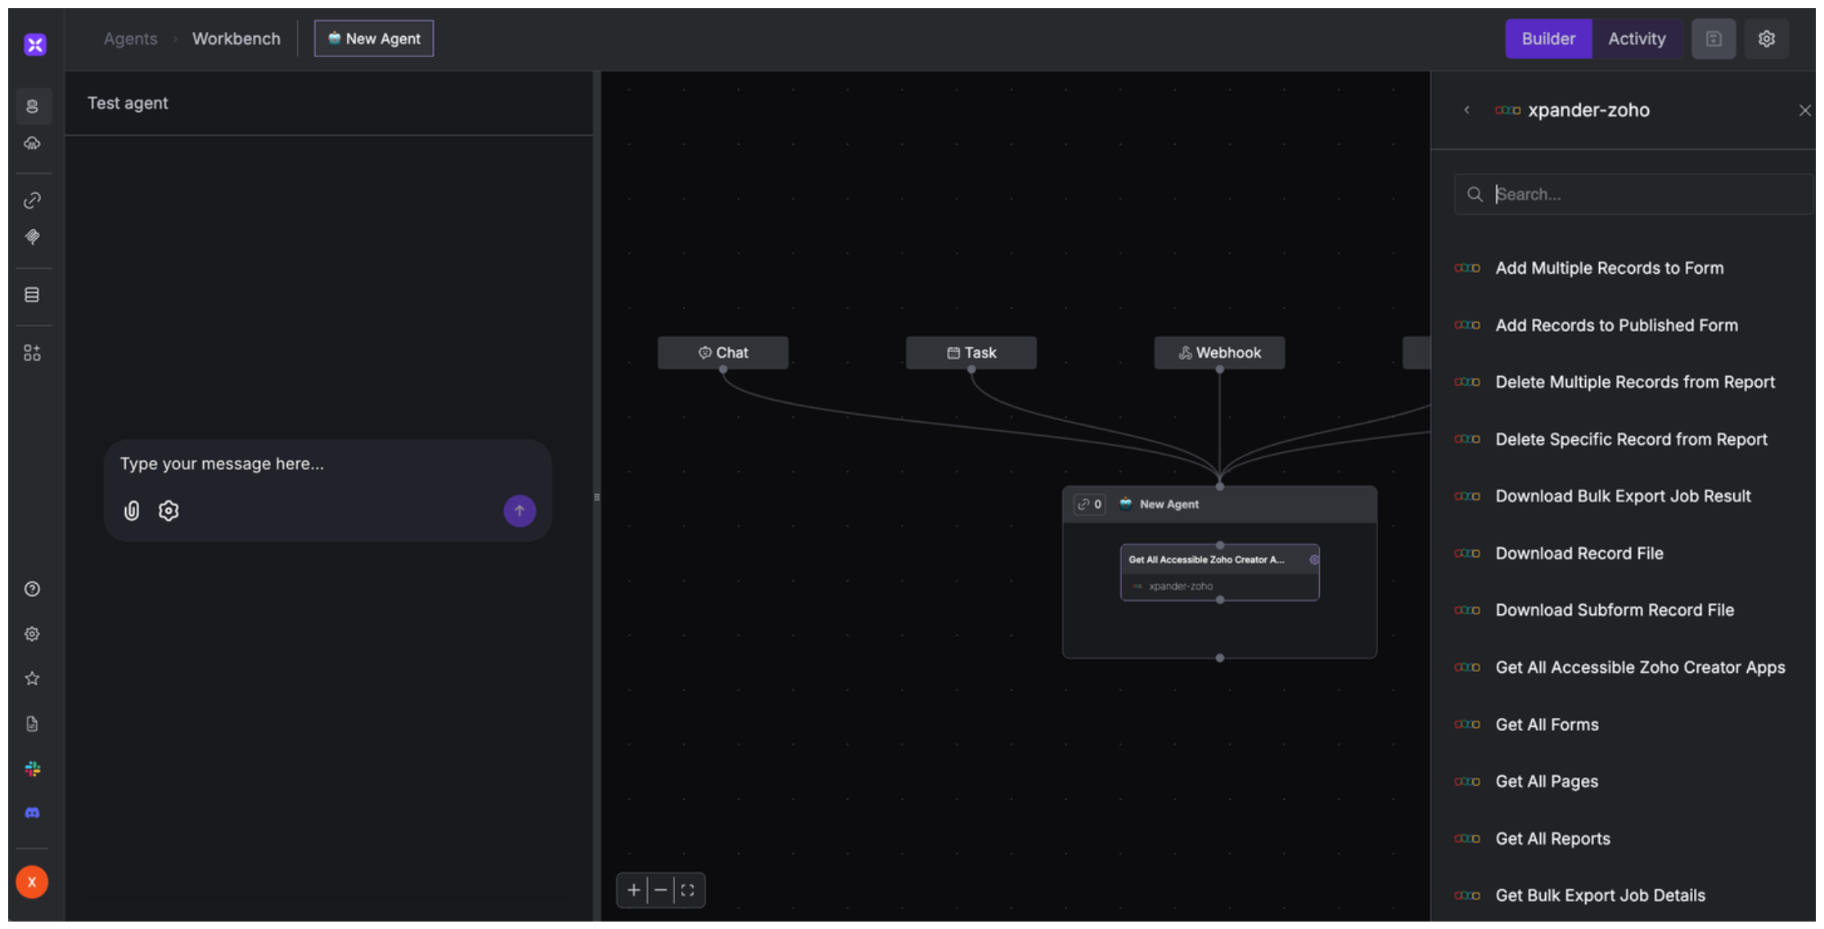Select the New Agent node header

pos(1219,505)
